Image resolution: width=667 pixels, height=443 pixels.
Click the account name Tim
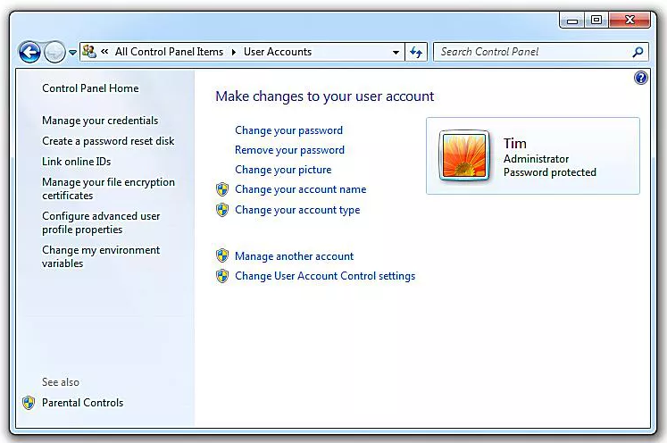click(515, 144)
